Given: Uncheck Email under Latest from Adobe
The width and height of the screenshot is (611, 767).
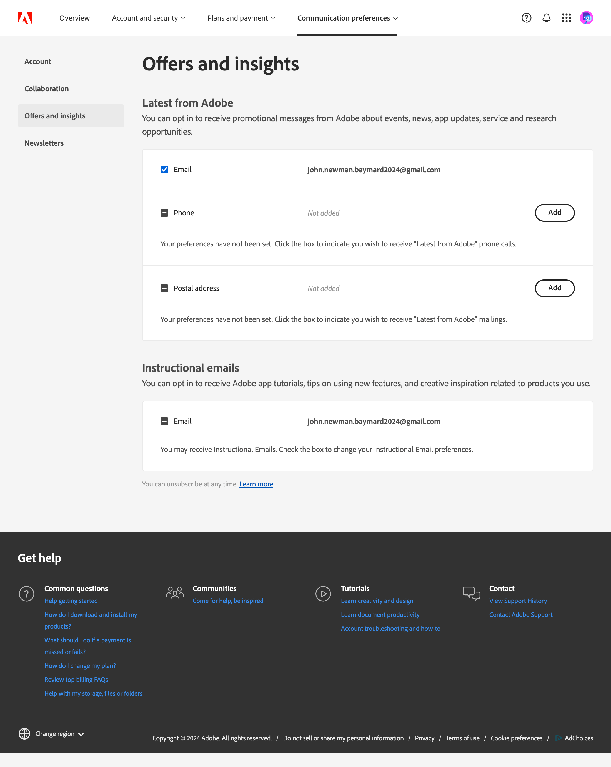Looking at the screenshot, I should point(164,170).
